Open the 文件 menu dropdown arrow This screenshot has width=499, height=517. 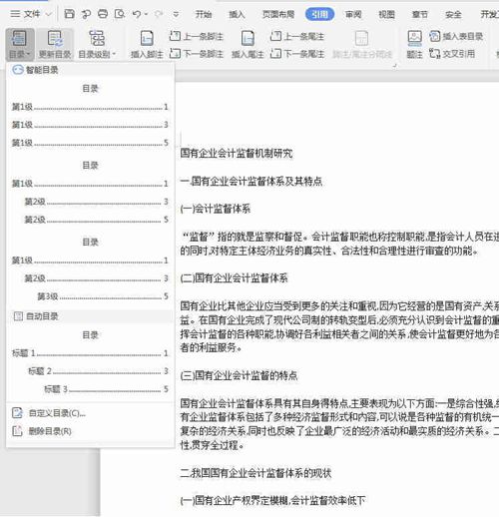[x=49, y=14]
